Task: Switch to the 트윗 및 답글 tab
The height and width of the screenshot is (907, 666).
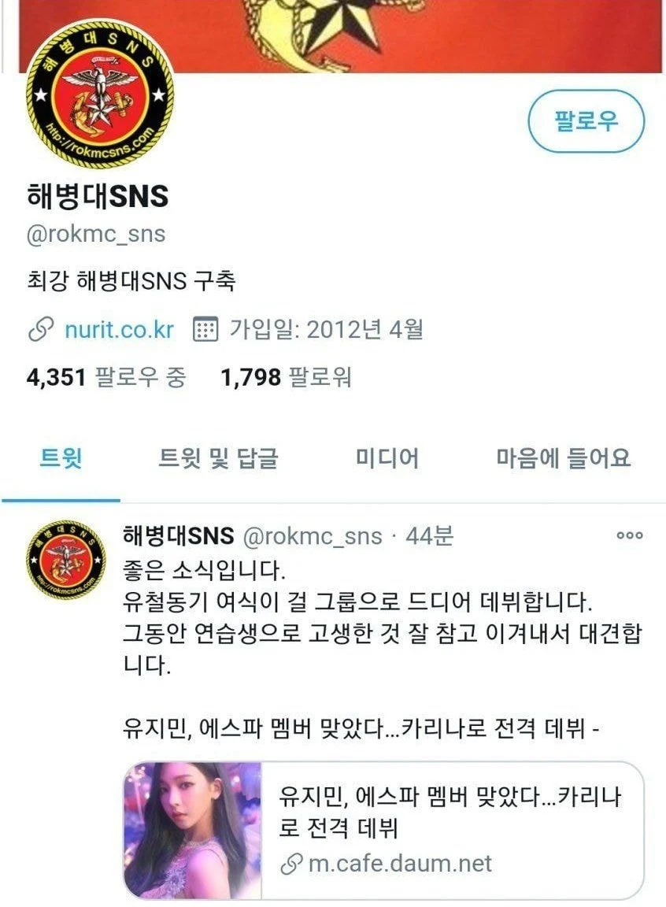Action: [x=219, y=458]
